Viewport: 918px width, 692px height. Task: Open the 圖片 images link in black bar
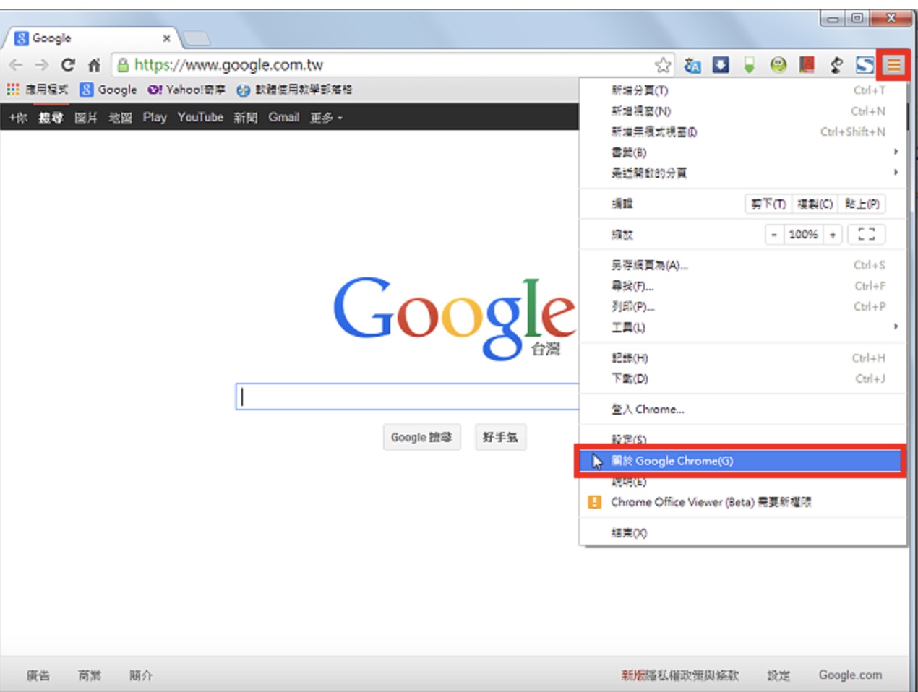86,117
